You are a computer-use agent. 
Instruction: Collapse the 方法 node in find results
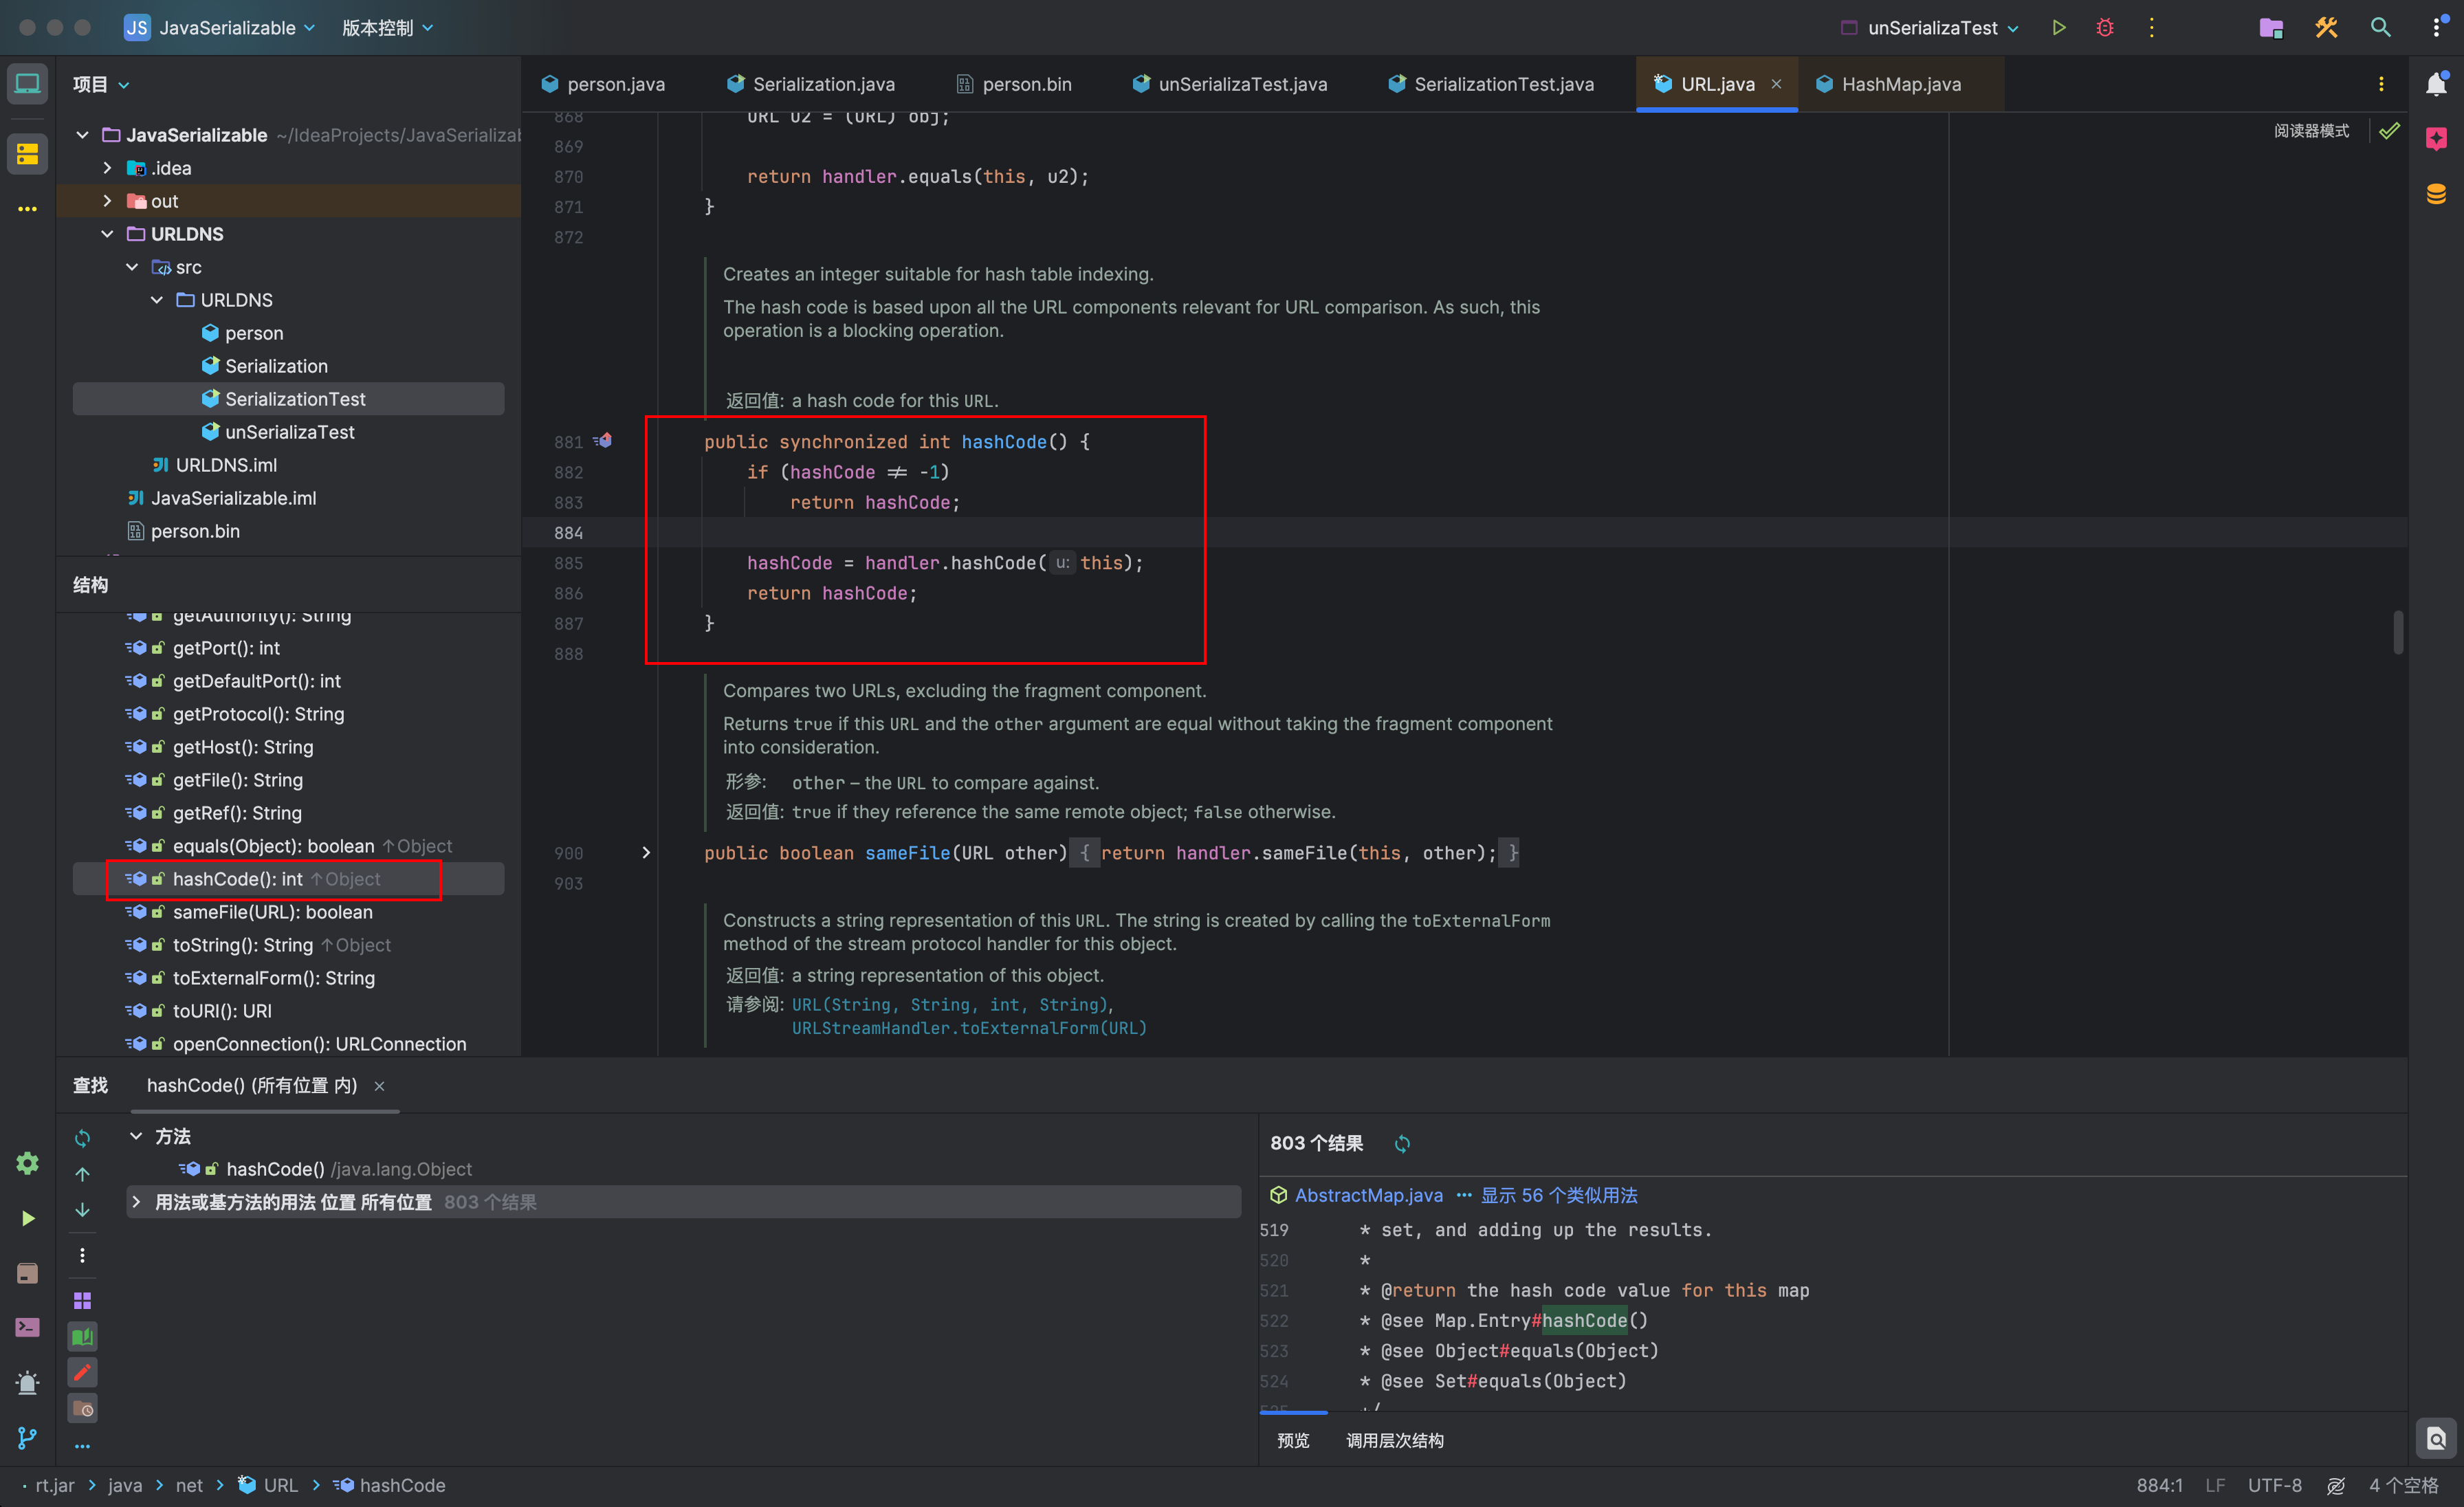pyautogui.click(x=136, y=1136)
